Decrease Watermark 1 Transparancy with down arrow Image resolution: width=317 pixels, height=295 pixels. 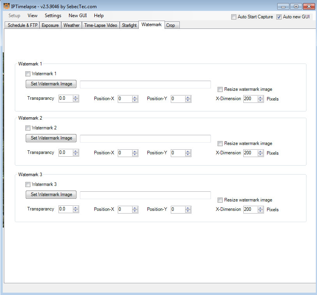76,101
